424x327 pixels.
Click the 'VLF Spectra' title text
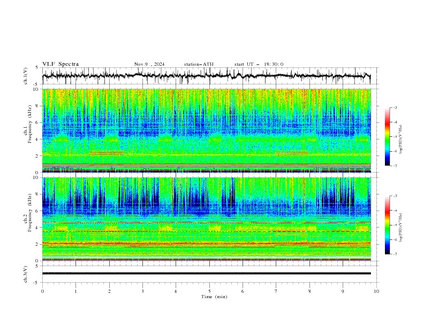coord(60,64)
